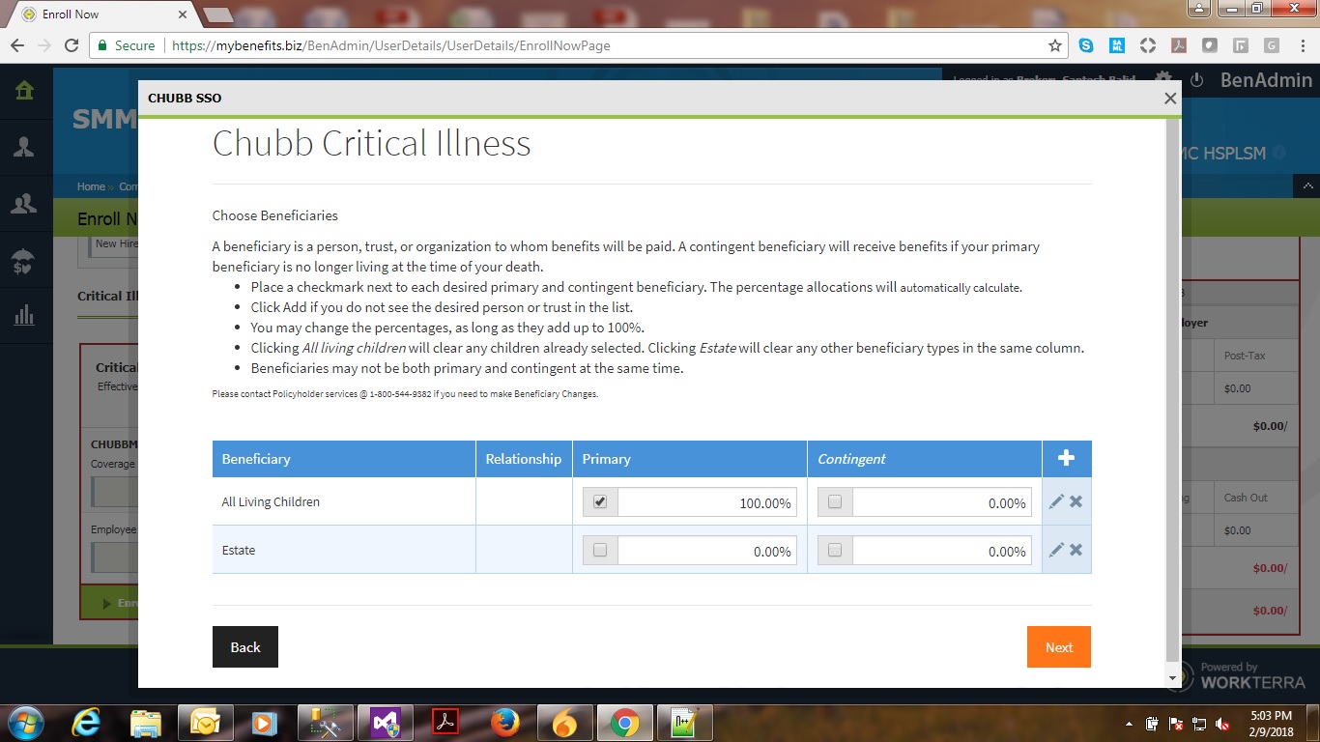Viewport: 1320px width, 742px height.
Task: Open the Windows Start menu
Action: [24, 722]
